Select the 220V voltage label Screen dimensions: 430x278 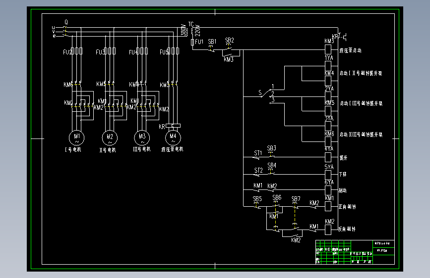[198, 31]
